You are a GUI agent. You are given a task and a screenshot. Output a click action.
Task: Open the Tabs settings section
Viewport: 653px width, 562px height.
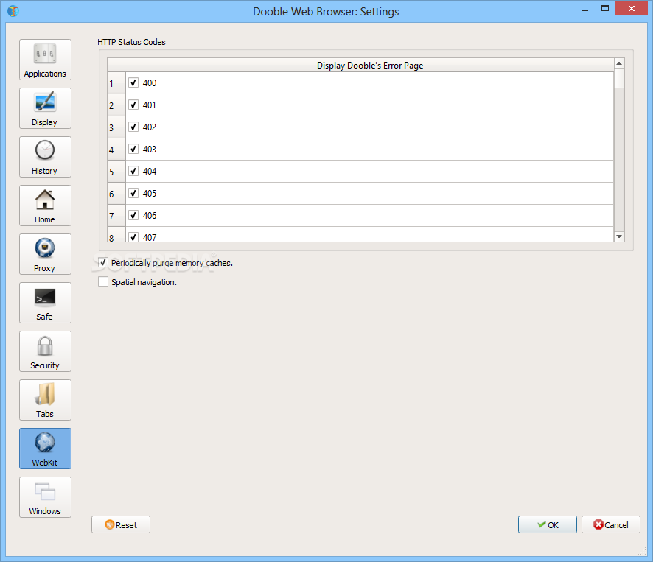pyautogui.click(x=45, y=400)
